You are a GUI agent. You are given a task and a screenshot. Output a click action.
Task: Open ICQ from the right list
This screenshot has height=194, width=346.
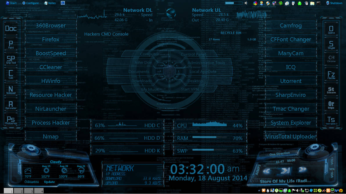(x=291, y=67)
